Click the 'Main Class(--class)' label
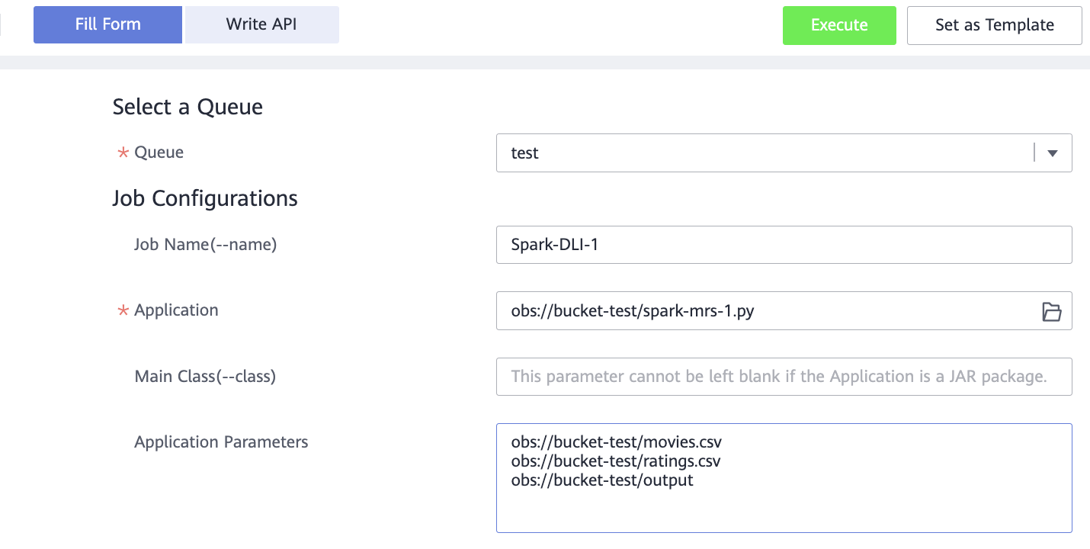The height and width of the screenshot is (549, 1090). coord(205,377)
